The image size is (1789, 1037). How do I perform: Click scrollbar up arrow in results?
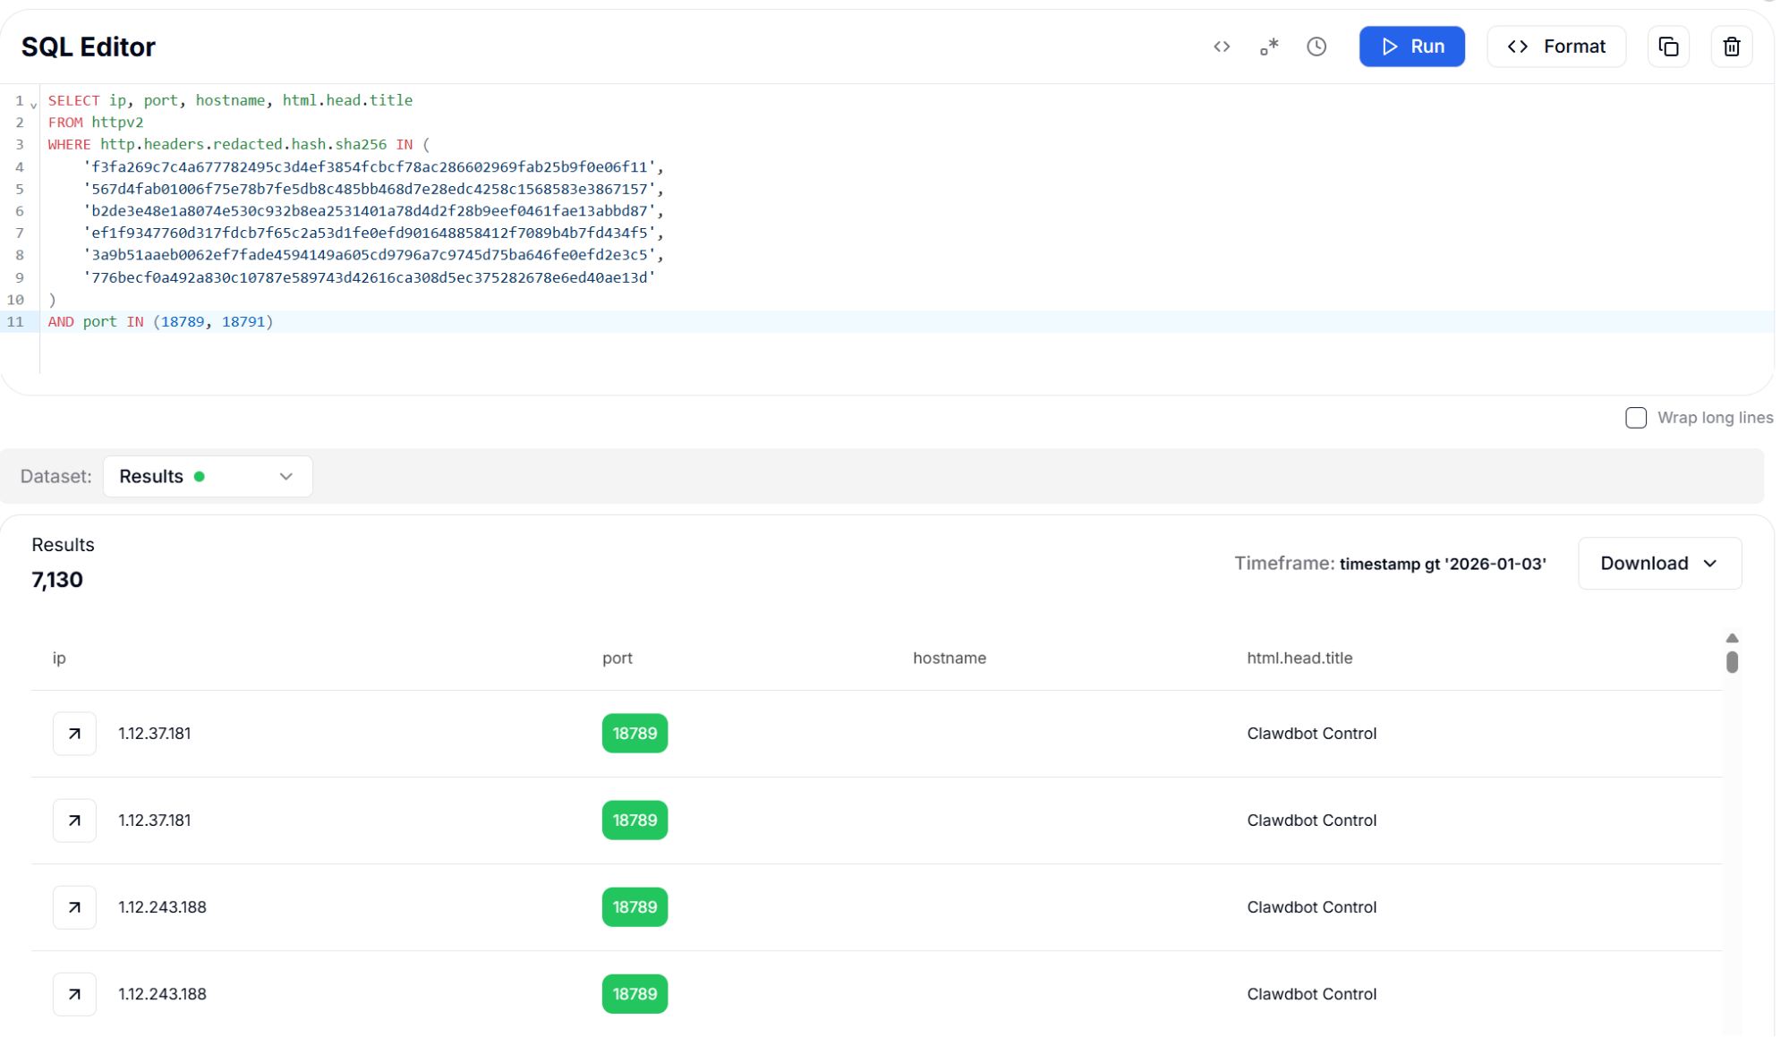pos(1732,638)
